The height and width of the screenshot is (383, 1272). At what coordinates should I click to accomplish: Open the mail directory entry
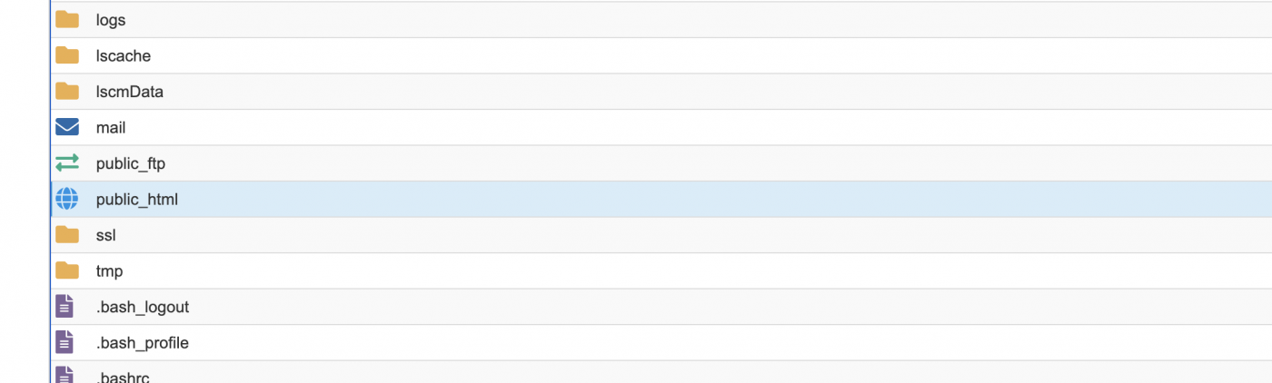[x=111, y=128]
